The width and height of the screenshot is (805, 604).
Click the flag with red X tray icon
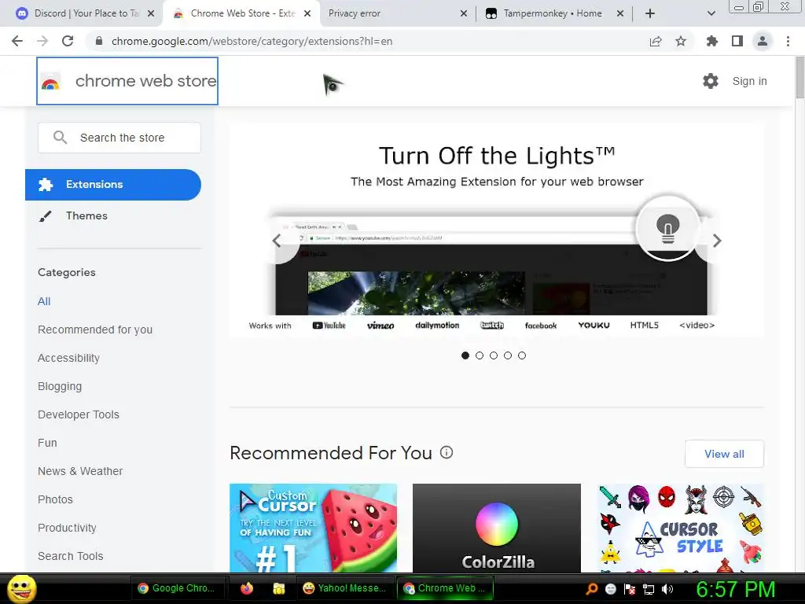(x=630, y=589)
